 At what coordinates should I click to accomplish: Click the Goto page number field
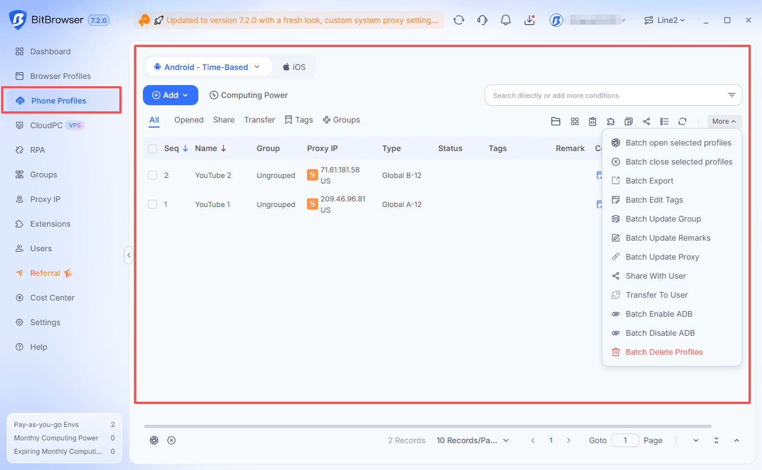[625, 440]
